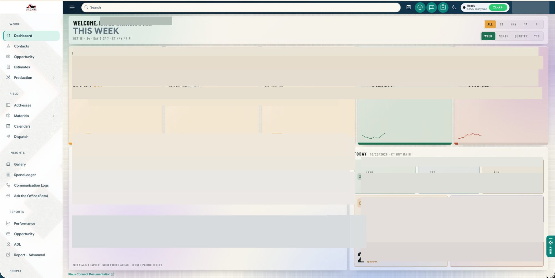This screenshot has width=555, height=278.
Task: Switch the time range to MONTH
Action: pyautogui.click(x=503, y=36)
